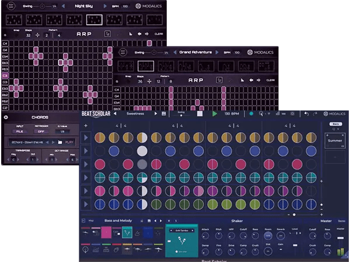Image resolution: width=350 pixels, height=262 pixels.
Task: Toggle the Room effect button
Action: tap(268, 236)
